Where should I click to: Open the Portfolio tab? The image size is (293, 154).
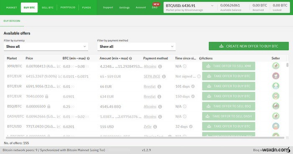point(68,8)
